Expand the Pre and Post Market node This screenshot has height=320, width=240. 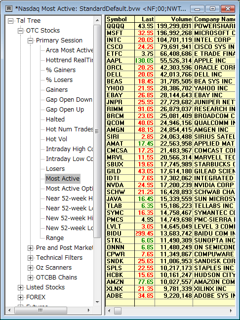30,248
